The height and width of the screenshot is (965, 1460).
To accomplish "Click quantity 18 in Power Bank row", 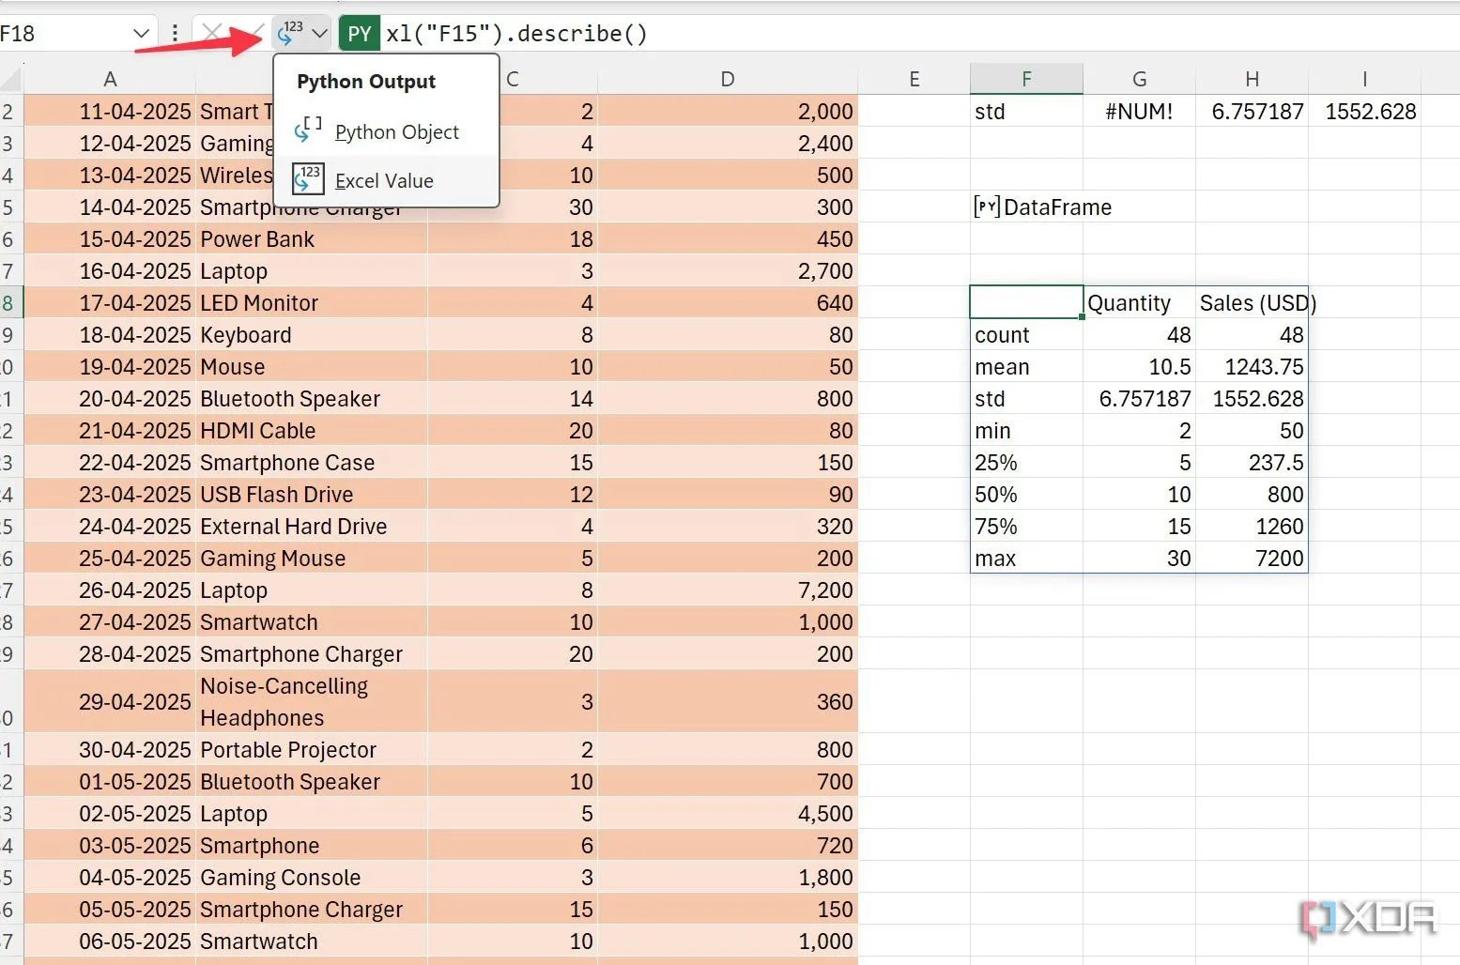I will (513, 238).
